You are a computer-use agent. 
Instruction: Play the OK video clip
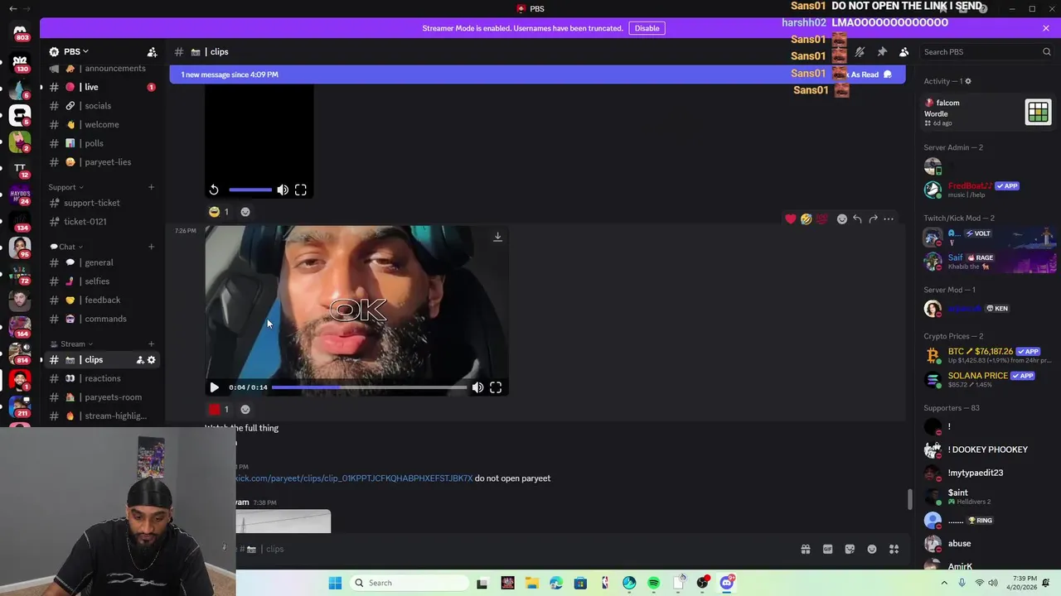click(x=214, y=387)
